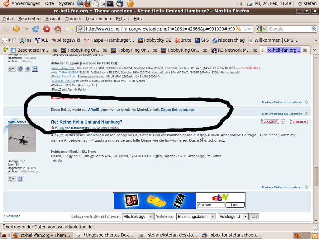Open the Niederschlag bookmark

pyautogui.click(x=228, y=40)
